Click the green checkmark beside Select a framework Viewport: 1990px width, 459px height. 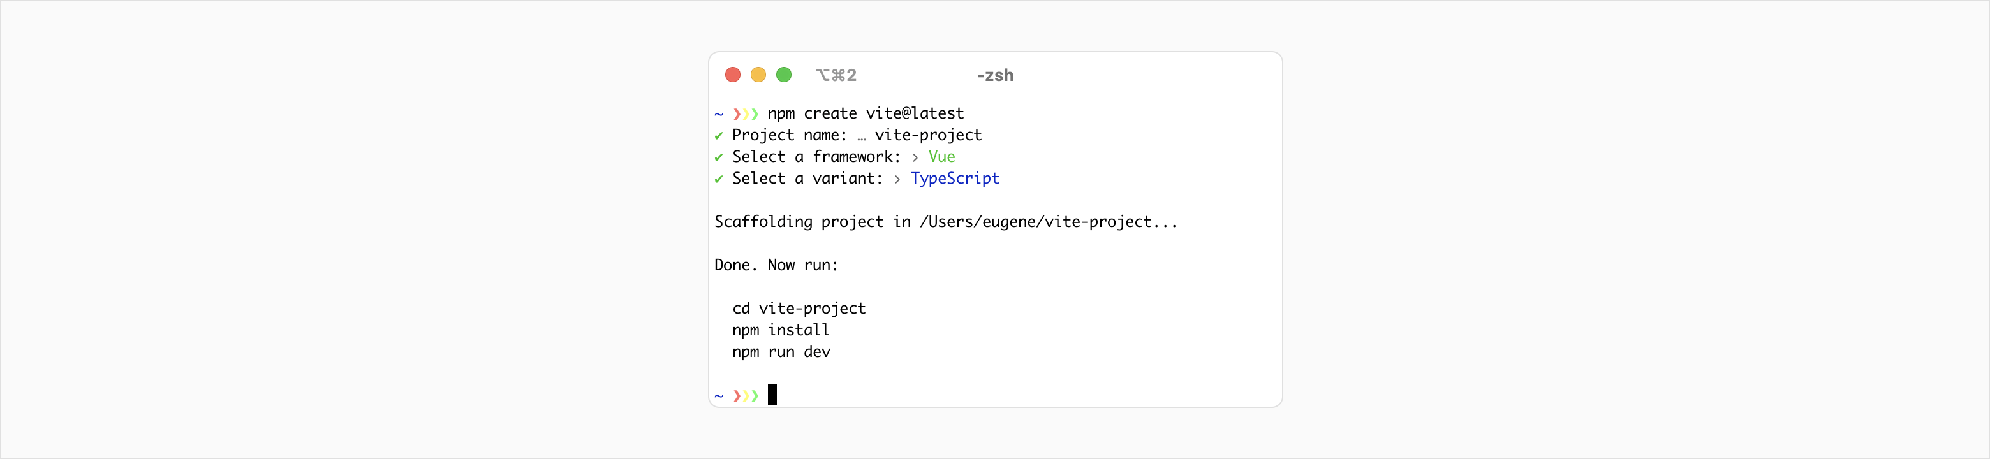[718, 157]
